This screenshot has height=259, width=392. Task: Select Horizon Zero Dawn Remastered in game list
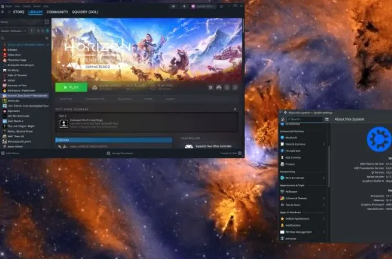pos(25,95)
